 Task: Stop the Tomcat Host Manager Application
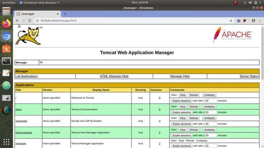182,130
